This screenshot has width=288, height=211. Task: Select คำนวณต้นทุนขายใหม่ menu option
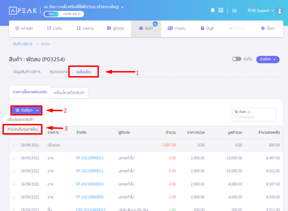point(23,129)
